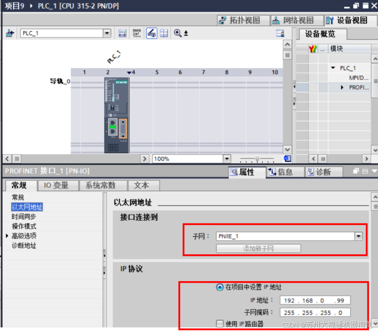This screenshot has width=378, height=332.
Task: Click the collapse arrow between navigation and content
Action: click(x=104, y=256)
